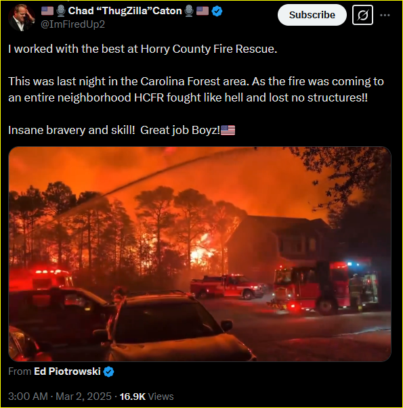Click the Grok slashed-circle icon

(x=362, y=16)
